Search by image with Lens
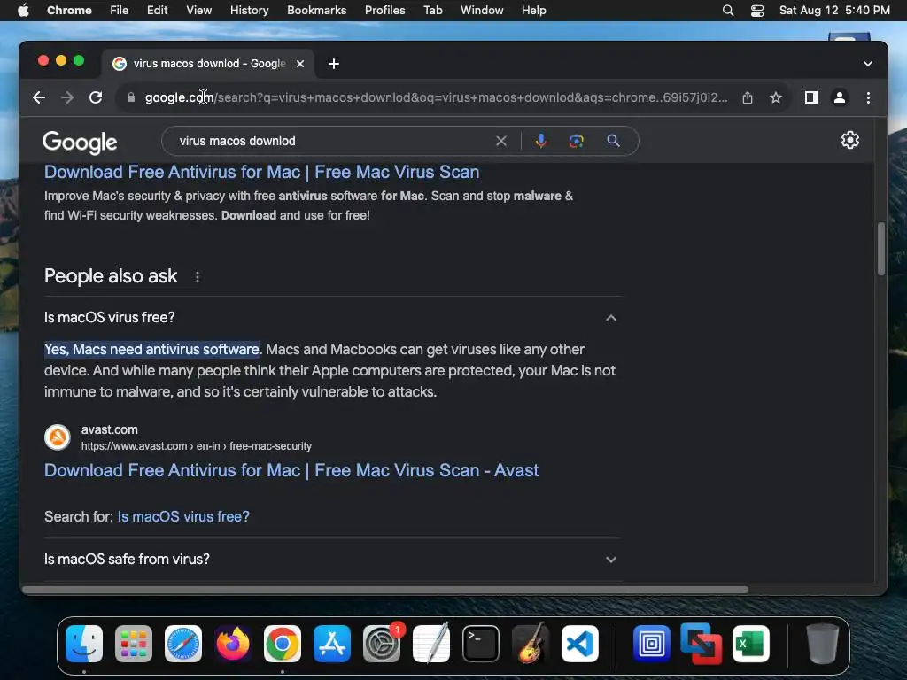 pyautogui.click(x=576, y=141)
